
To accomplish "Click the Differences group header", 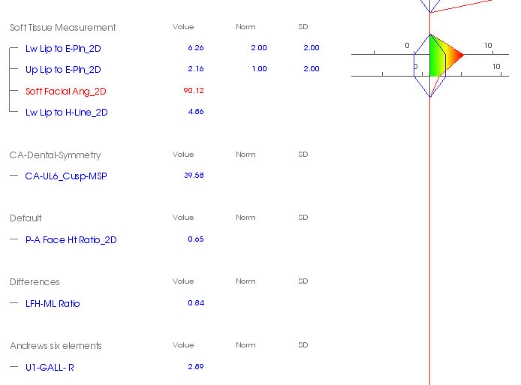I will coord(35,282).
